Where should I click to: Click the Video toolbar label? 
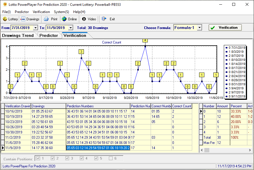pyautogui.click(x=92, y=19)
